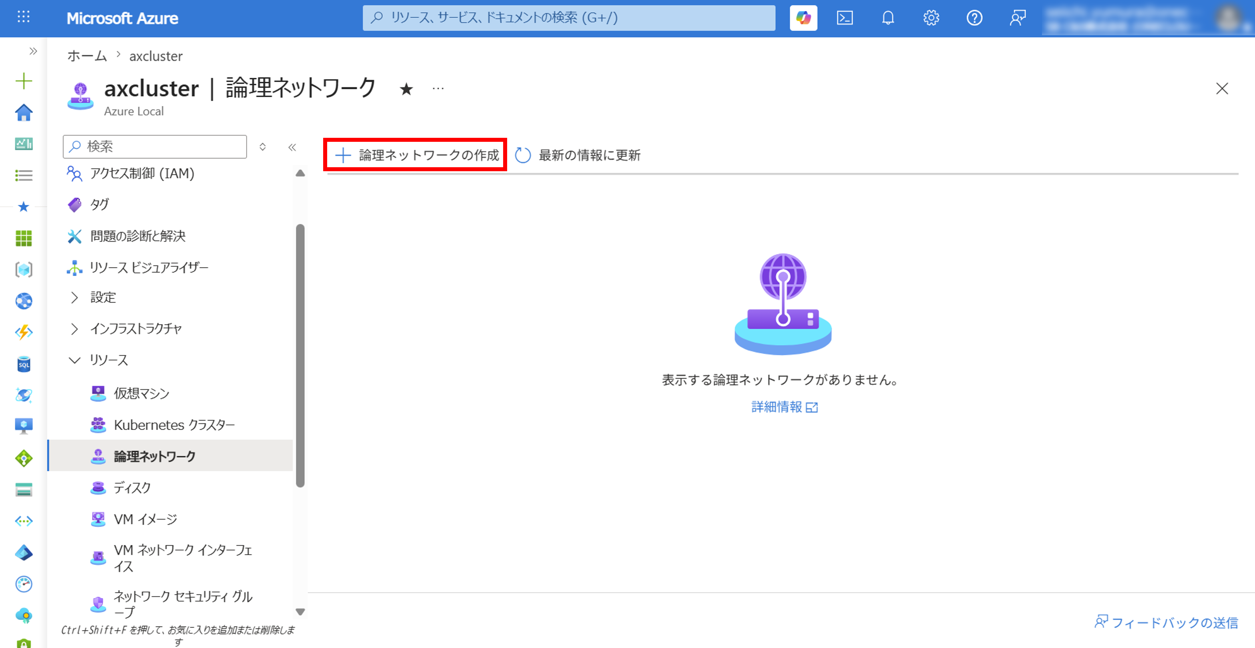Image resolution: width=1255 pixels, height=648 pixels.
Task: Click the header feedback person icon
Action: [1017, 18]
